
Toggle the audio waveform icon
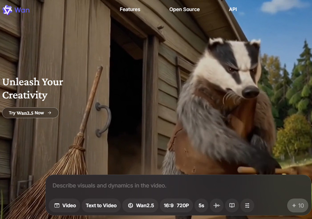217,205
